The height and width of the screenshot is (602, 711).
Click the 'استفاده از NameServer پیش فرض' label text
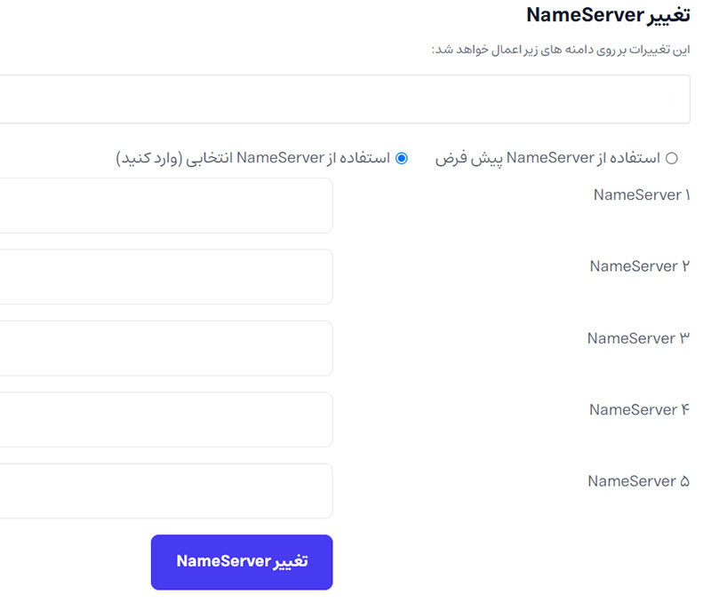click(547, 159)
